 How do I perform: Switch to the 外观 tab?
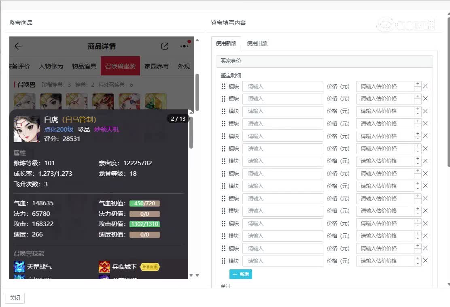pyautogui.click(x=184, y=66)
